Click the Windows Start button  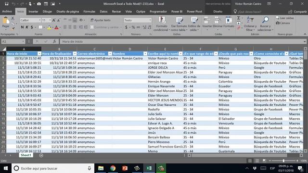6,168
